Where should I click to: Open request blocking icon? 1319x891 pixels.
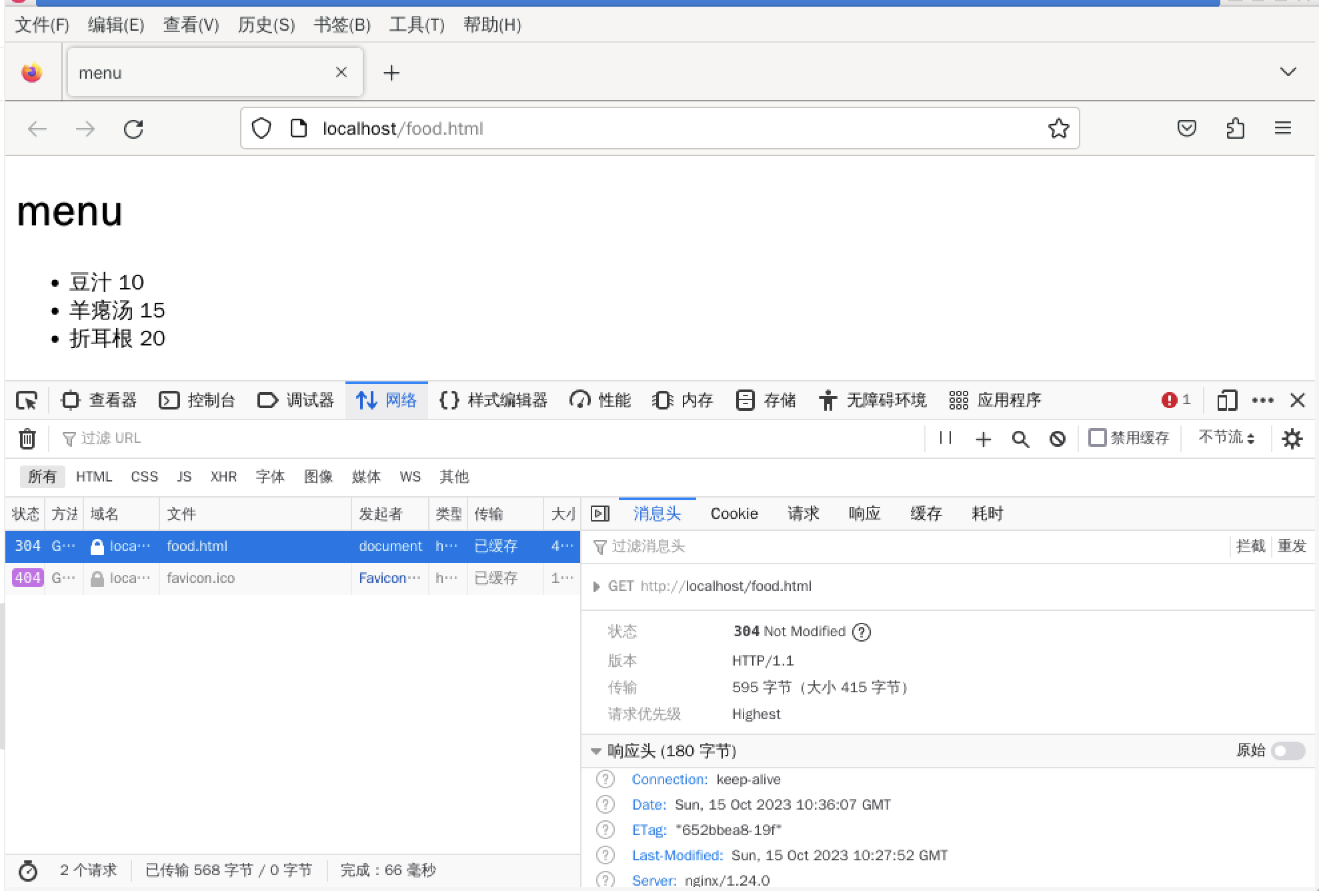(x=1057, y=439)
